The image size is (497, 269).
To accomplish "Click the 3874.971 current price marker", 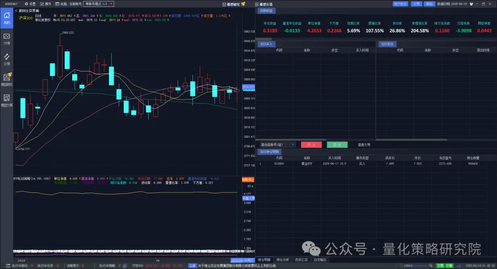I will (248, 87).
